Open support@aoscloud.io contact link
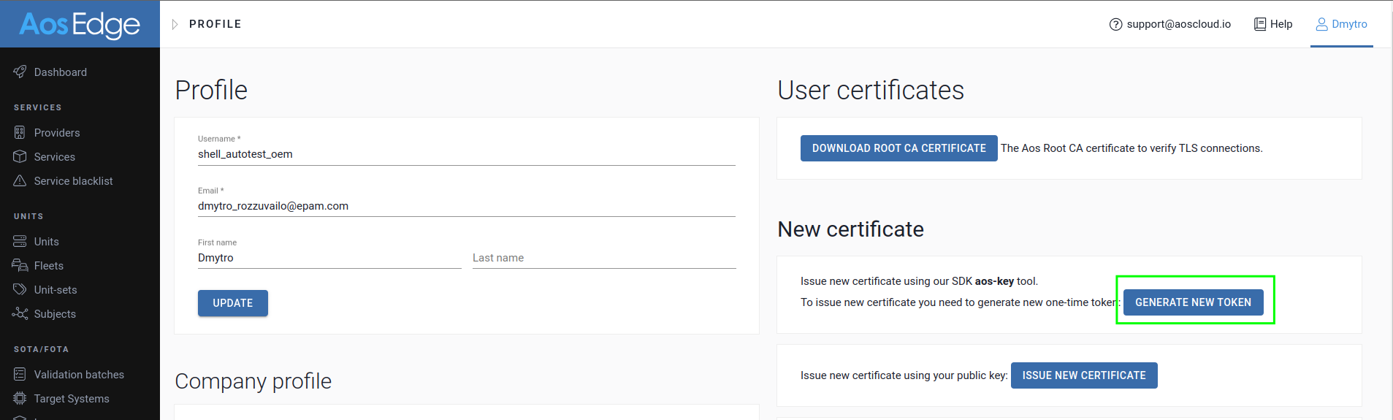Image resolution: width=1393 pixels, height=420 pixels. coord(1170,24)
